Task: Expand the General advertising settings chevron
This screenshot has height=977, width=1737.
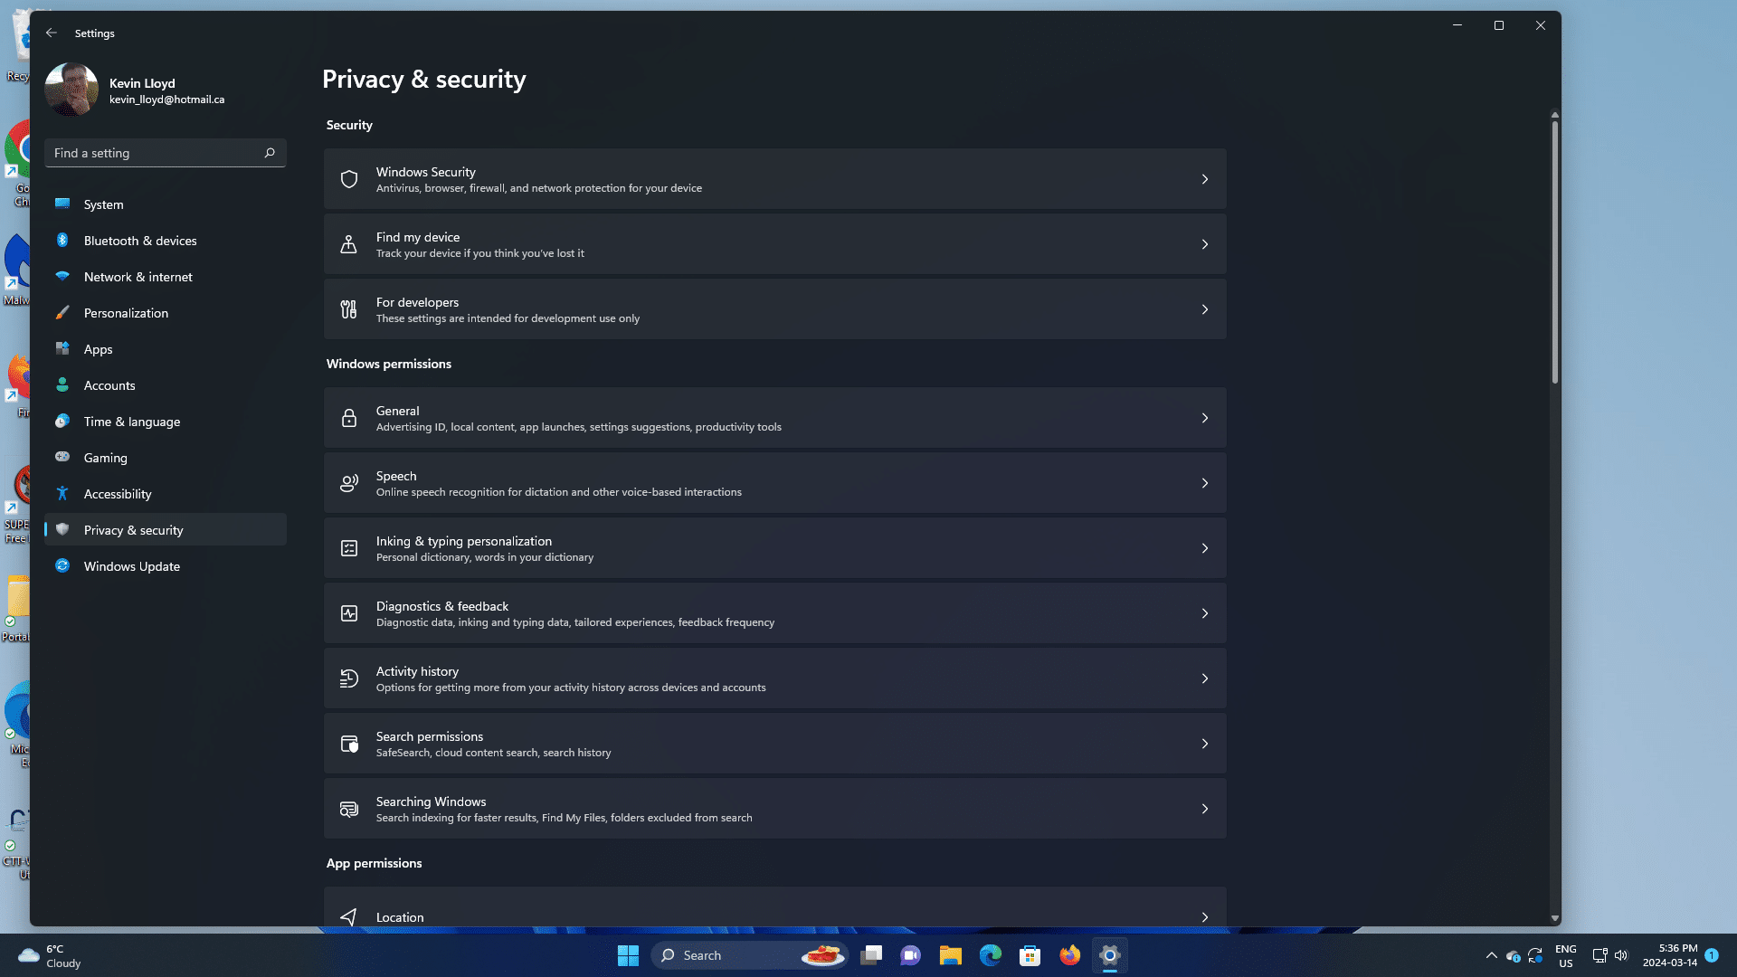Action: (1205, 417)
